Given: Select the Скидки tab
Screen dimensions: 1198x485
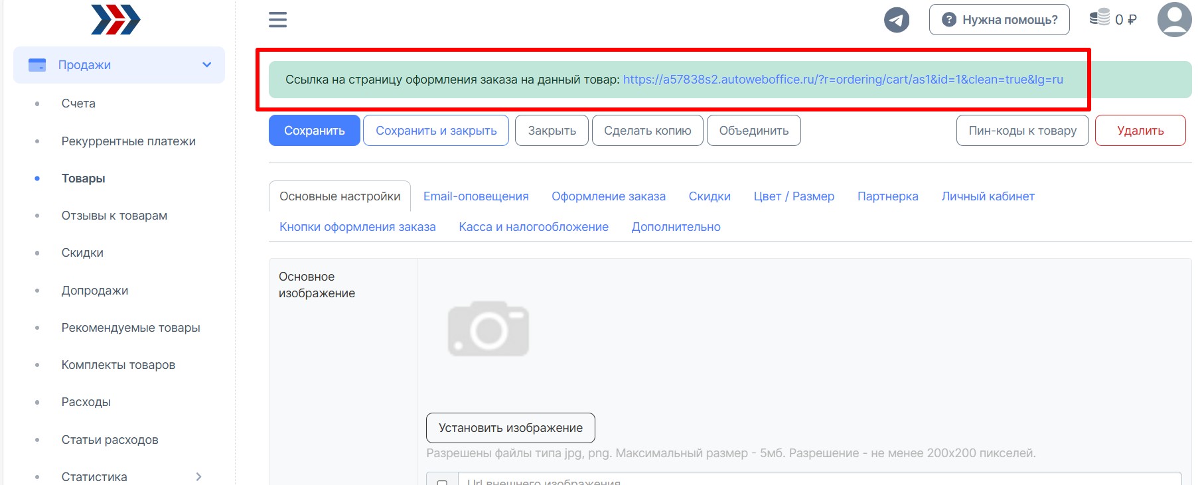Looking at the screenshot, I should (710, 196).
